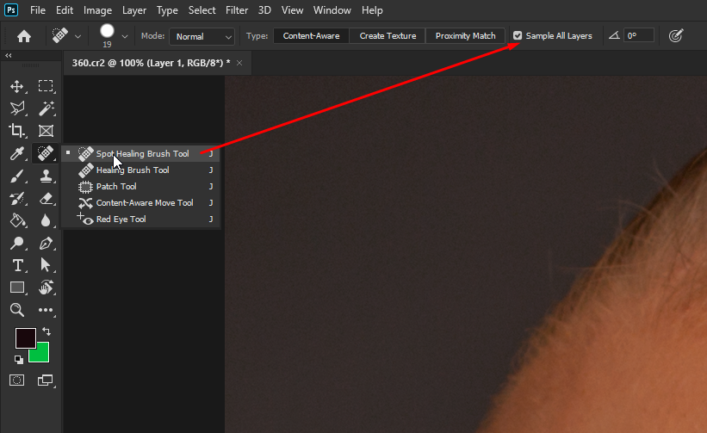Screen dimensions: 707x433
Task: Open the Type menu
Action: click(167, 10)
